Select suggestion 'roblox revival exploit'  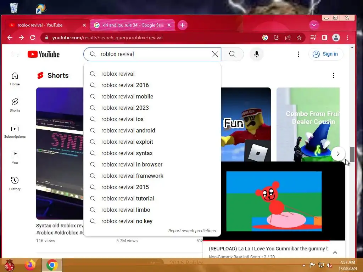(x=152, y=142)
